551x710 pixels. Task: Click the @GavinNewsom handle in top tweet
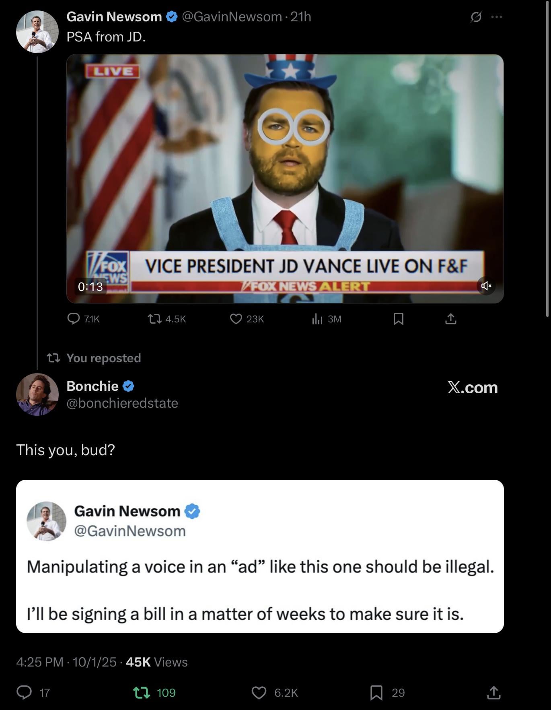click(x=232, y=17)
